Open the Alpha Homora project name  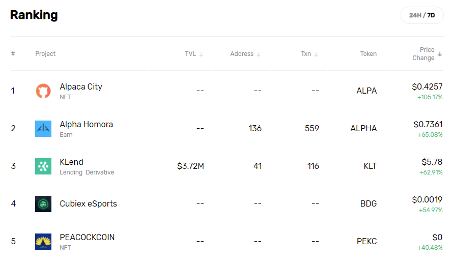[87, 125]
